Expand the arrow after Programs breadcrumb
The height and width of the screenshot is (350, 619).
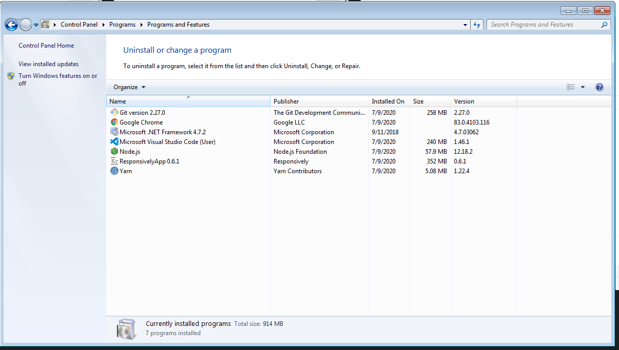click(x=141, y=25)
